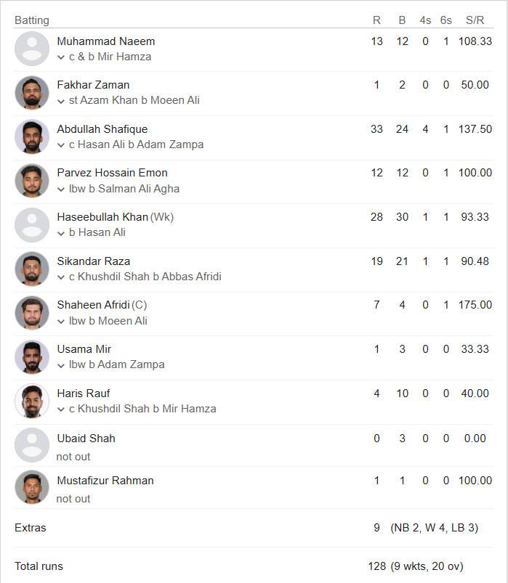Image resolution: width=508 pixels, height=583 pixels.
Task: Click the placeholder avatar for Haseebullah Khan
Action: [32, 225]
